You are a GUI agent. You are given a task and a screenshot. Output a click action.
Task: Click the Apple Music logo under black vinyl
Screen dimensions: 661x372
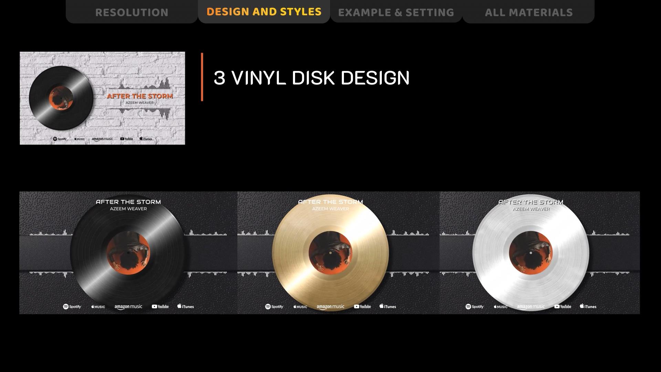[98, 307]
